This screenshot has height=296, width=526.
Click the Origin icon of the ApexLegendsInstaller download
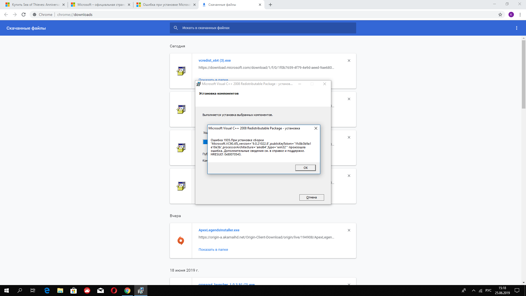pyautogui.click(x=181, y=241)
